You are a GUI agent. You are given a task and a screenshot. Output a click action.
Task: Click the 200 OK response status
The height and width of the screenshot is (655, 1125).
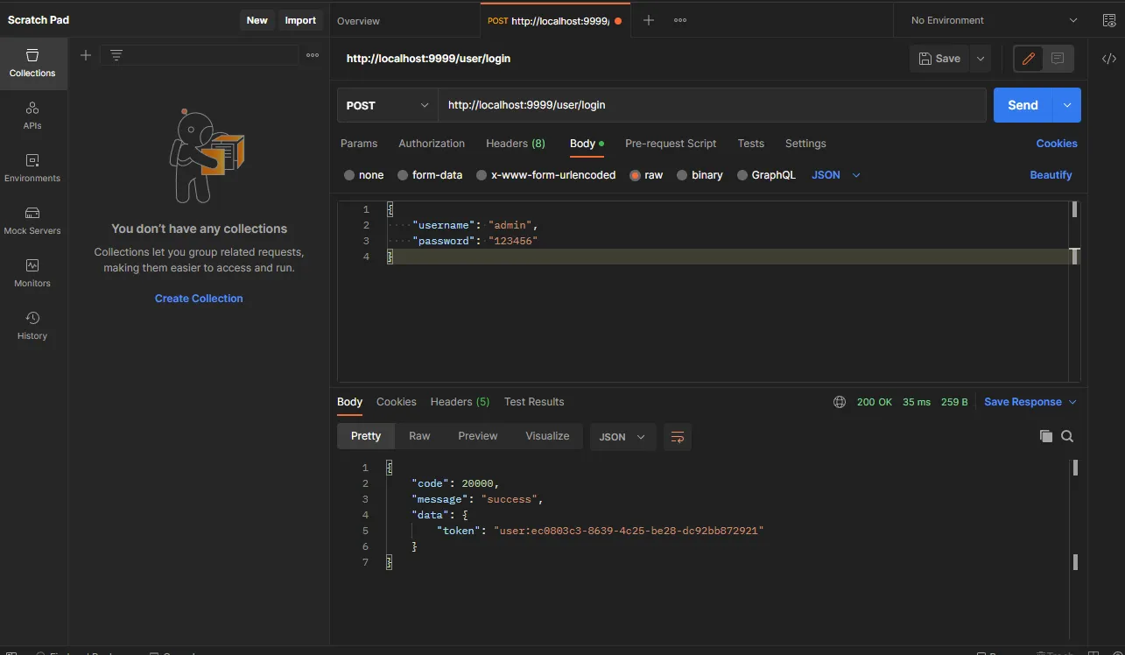pyautogui.click(x=875, y=402)
